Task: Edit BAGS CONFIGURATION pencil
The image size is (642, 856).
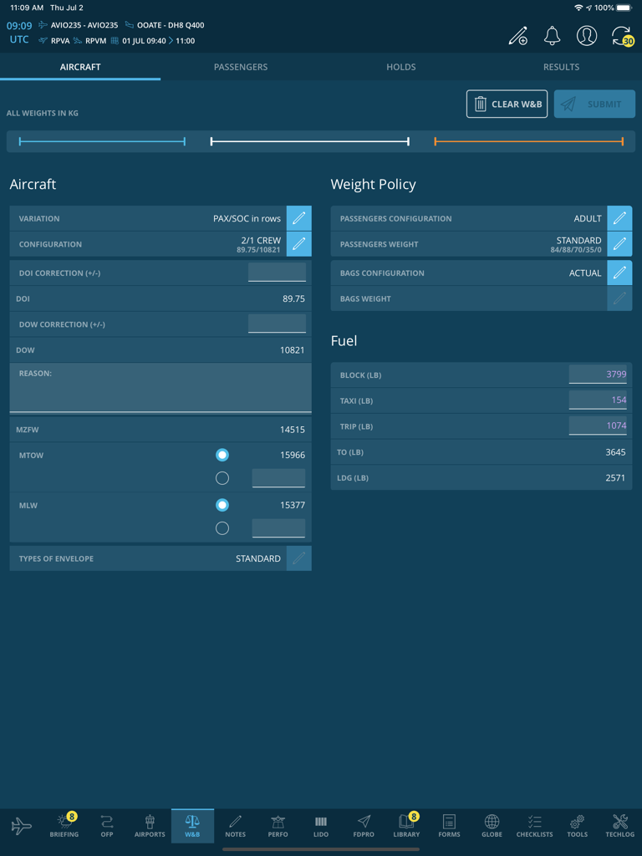Action: coord(619,273)
